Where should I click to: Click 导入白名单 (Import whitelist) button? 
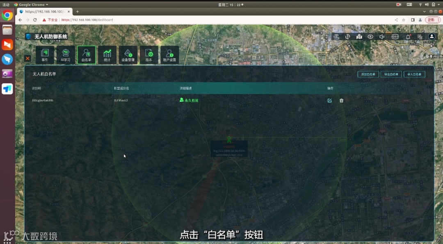[x=414, y=74]
